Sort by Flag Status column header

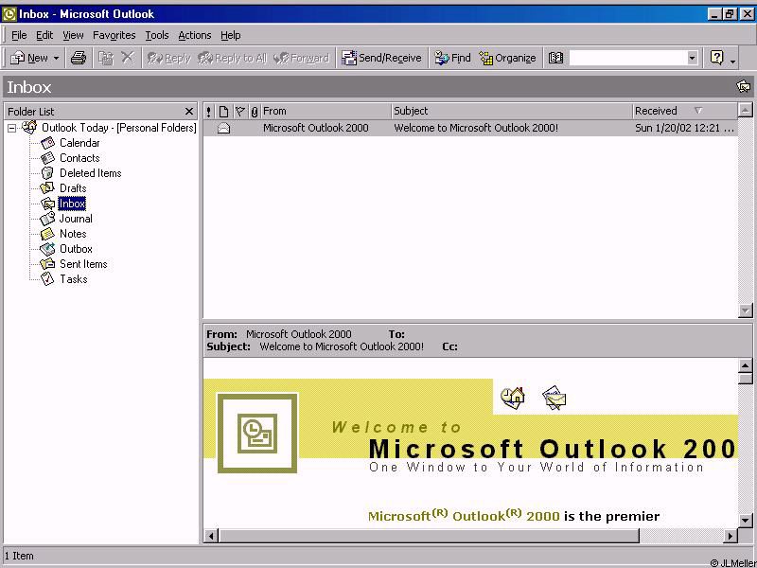click(239, 111)
